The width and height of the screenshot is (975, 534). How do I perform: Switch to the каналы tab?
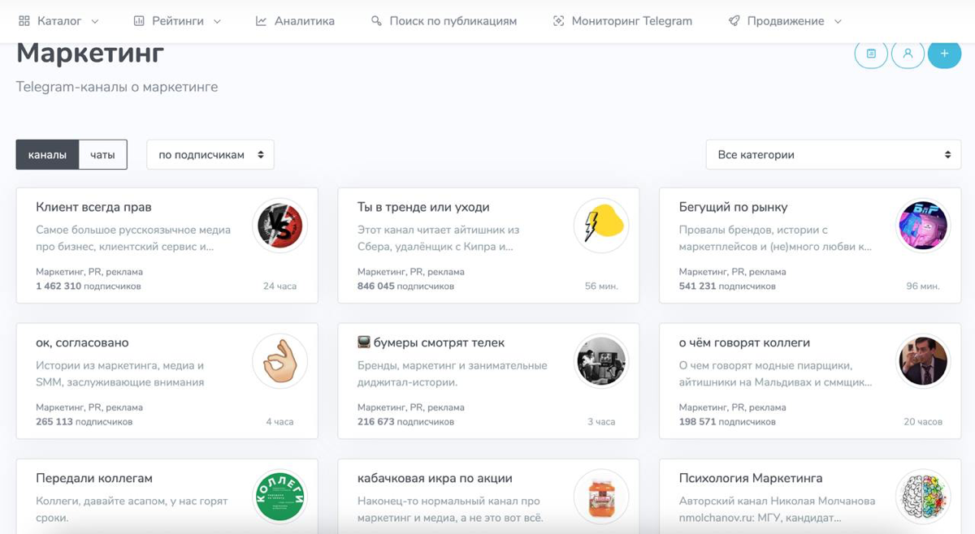pos(47,154)
